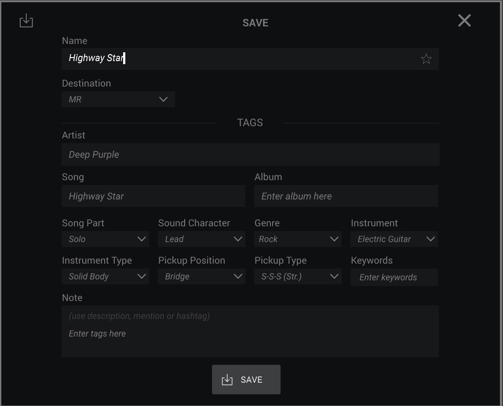Close the Save dialog with the X
This screenshot has height=406, width=503.
[x=464, y=21]
